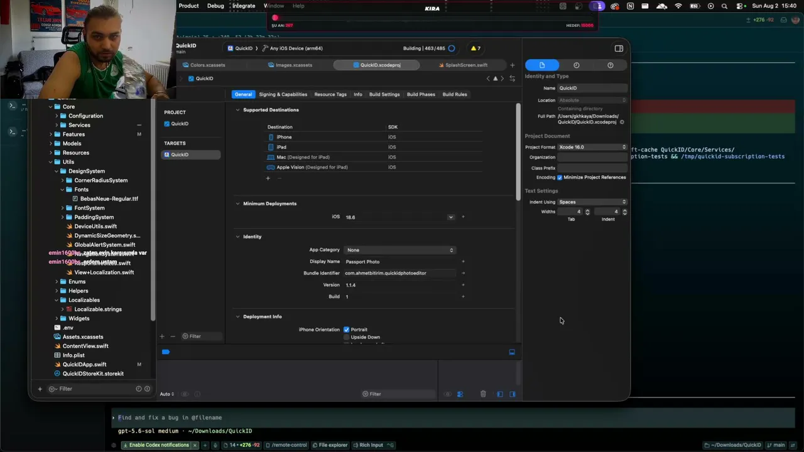Click the /remote-control button

(286, 445)
